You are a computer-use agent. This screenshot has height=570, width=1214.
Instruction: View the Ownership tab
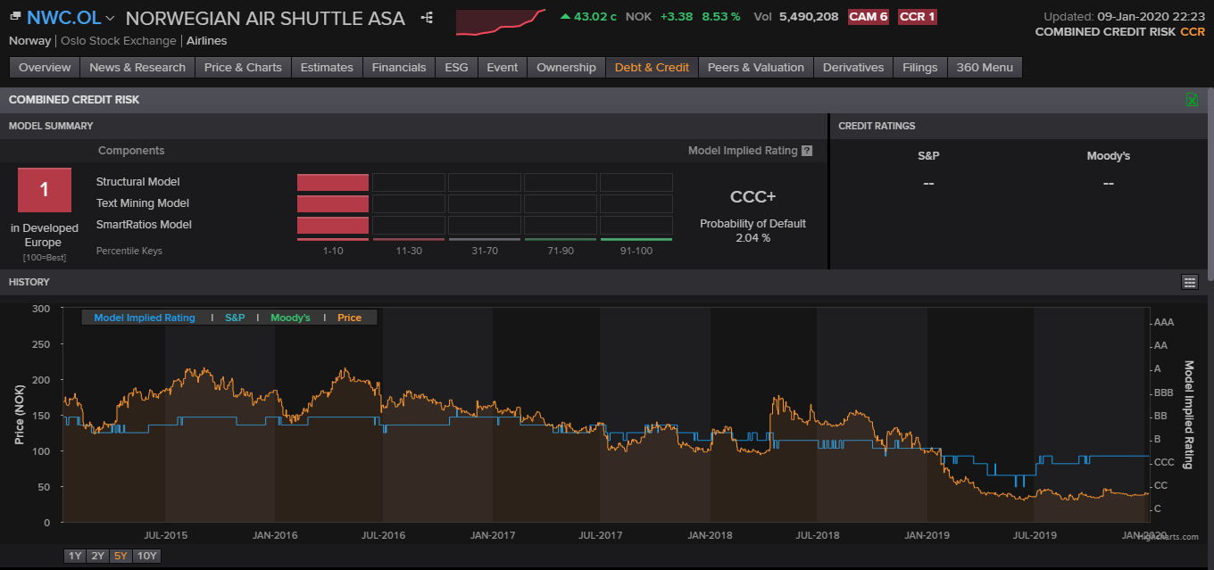pos(566,68)
